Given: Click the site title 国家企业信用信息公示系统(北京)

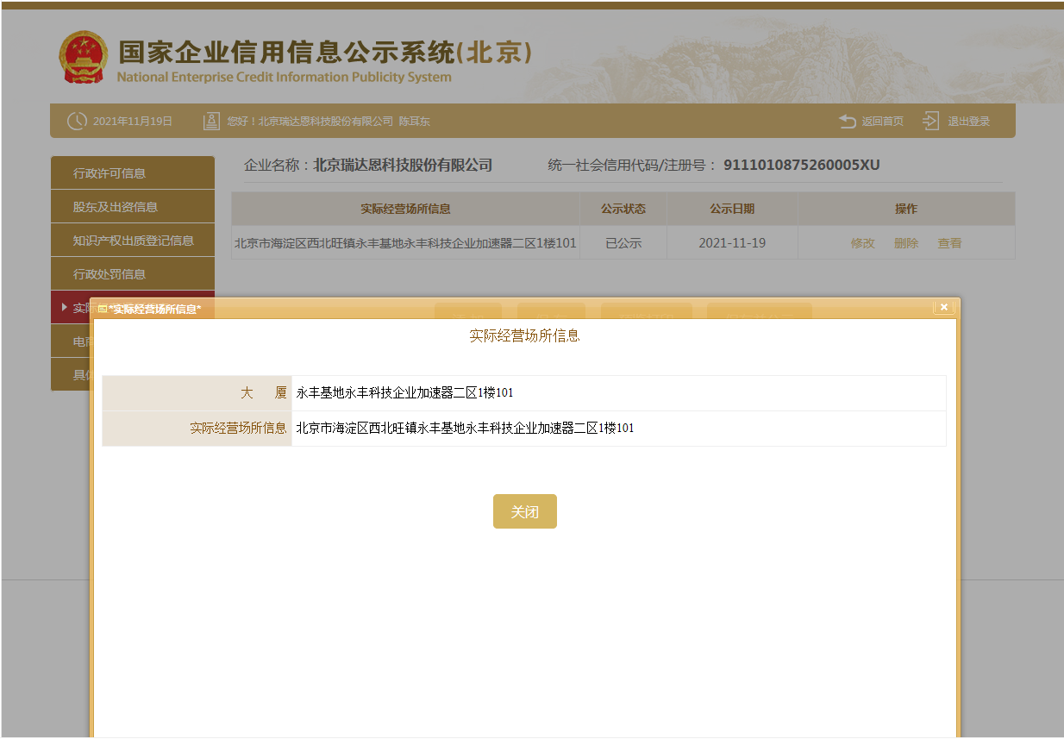Looking at the screenshot, I should point(325,53).
